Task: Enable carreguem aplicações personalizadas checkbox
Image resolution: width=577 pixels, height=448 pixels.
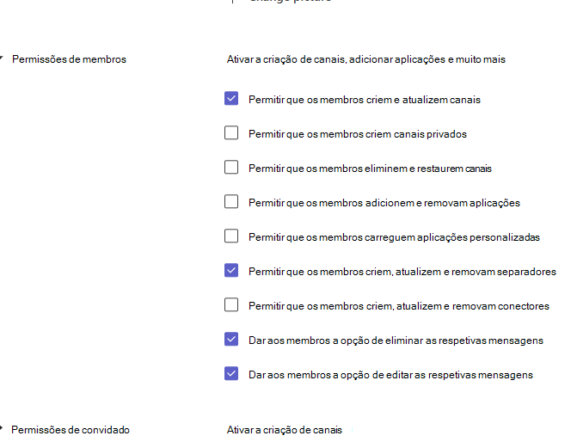Action: pos(231,236)
